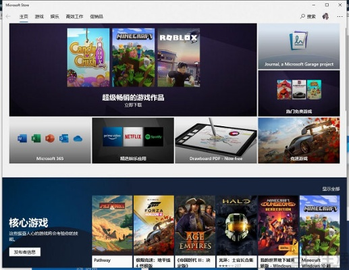Image resolution: width=349 pixels, height=270 pixels.
Task: Switch to the 娱乐 tab
Action: coord(55,16)
